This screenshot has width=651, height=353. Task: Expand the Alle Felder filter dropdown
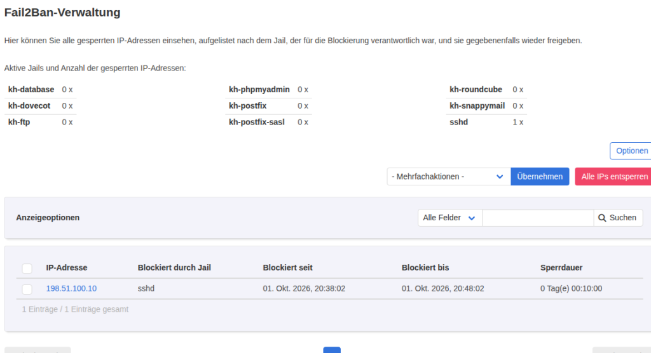(x=449, y=218)
